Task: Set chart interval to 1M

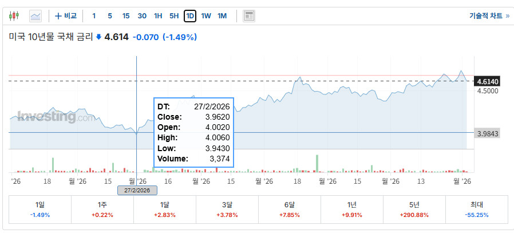Action: [222, 15]
